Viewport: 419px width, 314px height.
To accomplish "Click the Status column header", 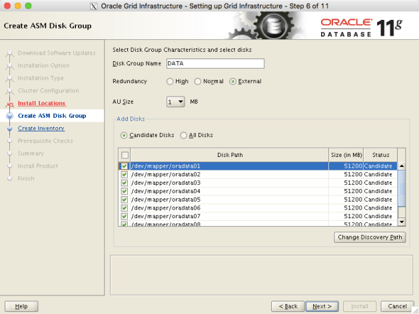I will coord(380,155).
